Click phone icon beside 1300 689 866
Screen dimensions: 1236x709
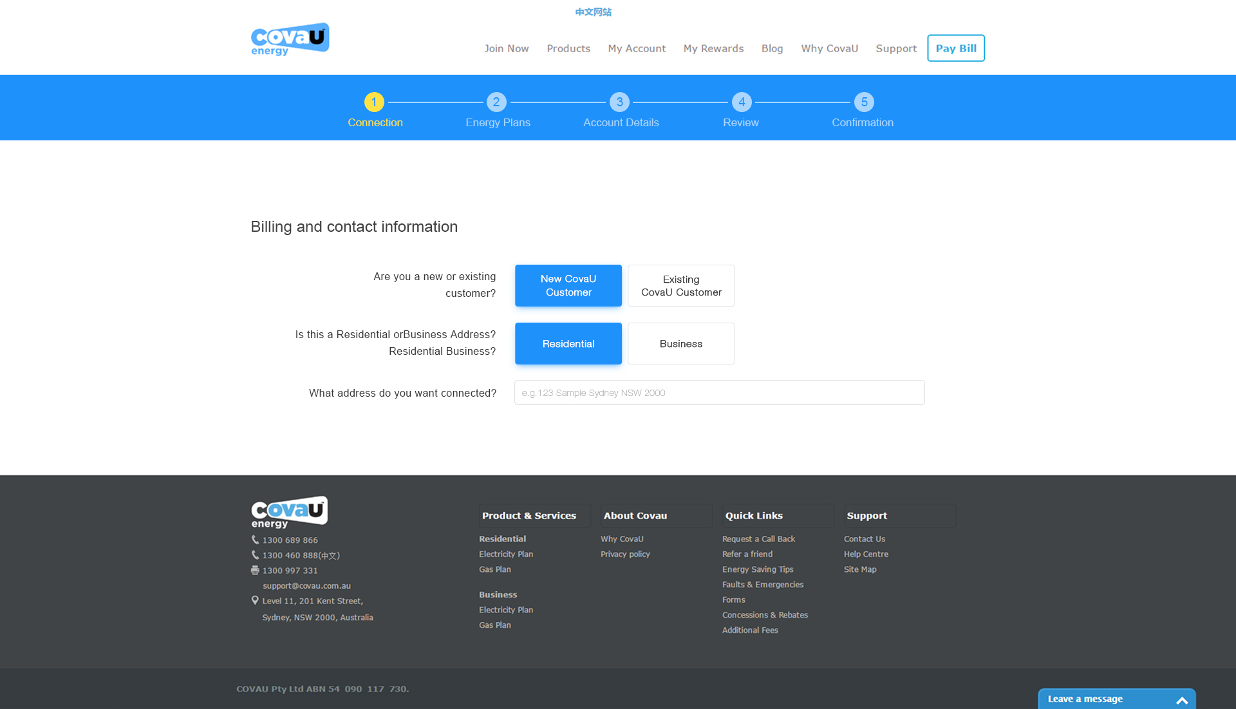255,540
